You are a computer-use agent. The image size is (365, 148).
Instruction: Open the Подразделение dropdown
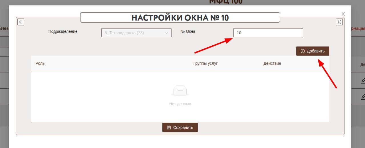(136, 33)
